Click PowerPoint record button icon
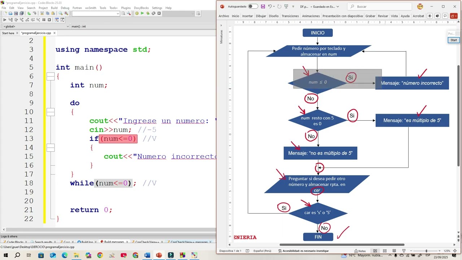This screenshot has height=260, width=462. pos(430,16)
